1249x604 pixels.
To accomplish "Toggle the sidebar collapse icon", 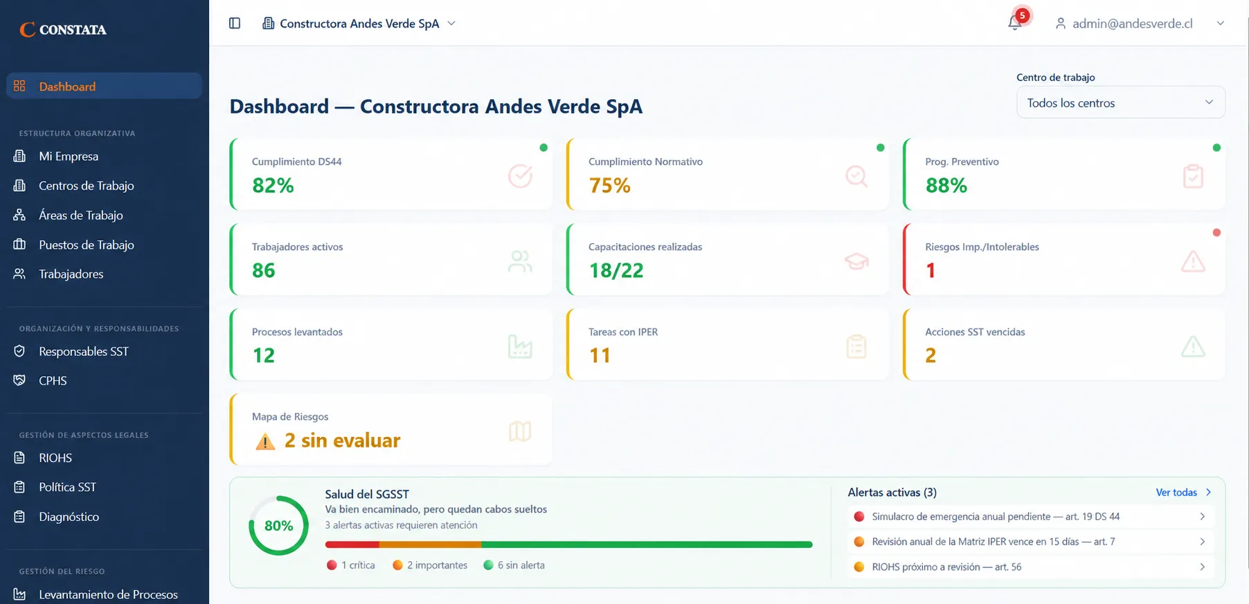I will coord(235,24).
